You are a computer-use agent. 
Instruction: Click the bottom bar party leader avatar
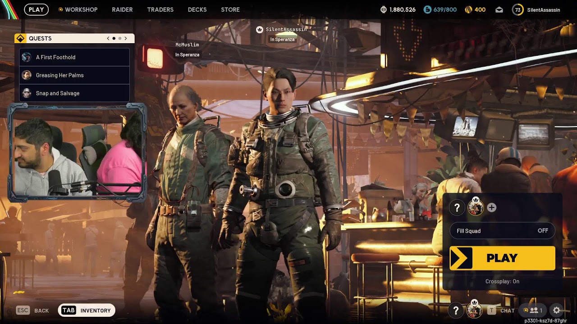click(x=474, y=310)
